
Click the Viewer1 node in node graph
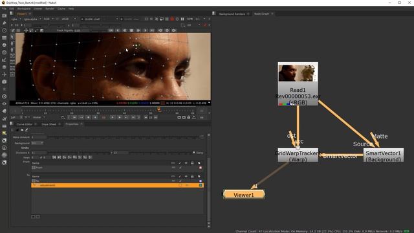[244, 195]
